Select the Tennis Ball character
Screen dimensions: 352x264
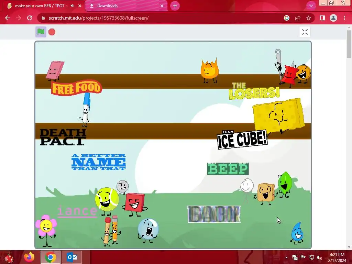click(x=107, y=200)
